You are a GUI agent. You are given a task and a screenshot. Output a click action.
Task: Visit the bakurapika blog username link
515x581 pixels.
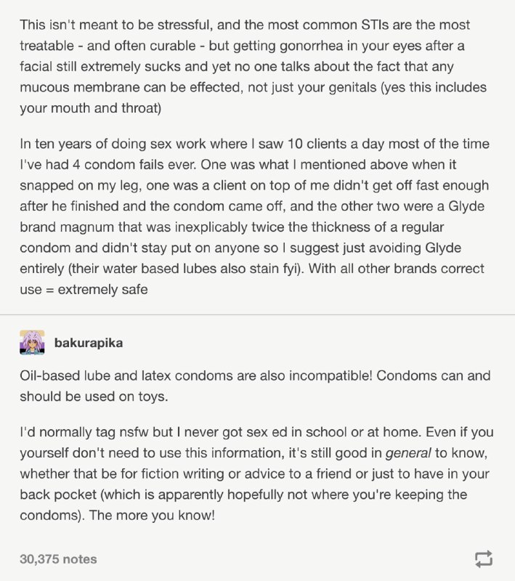[89, 343]
